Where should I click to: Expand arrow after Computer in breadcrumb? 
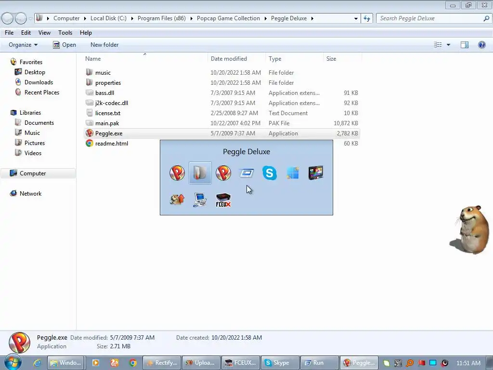pos(85,18)
